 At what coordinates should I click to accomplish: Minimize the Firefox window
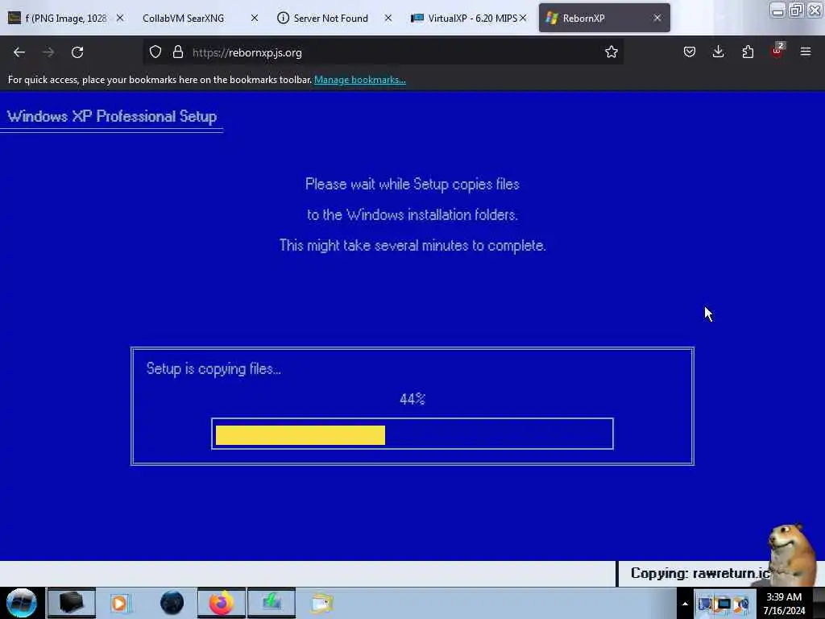777,10
